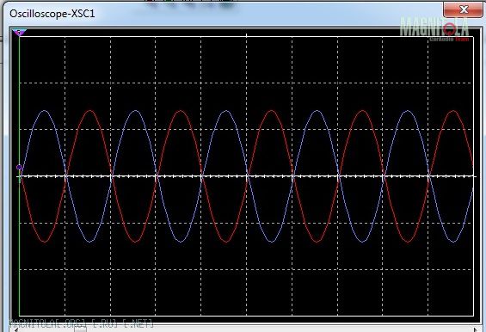Click the center tick on the top border

pyautogui.click(x=246, y=35)
